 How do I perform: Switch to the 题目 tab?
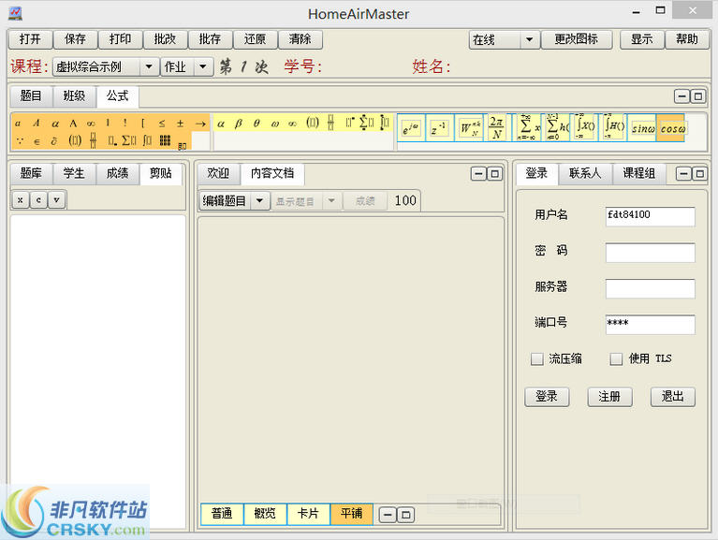click(31, 96)
